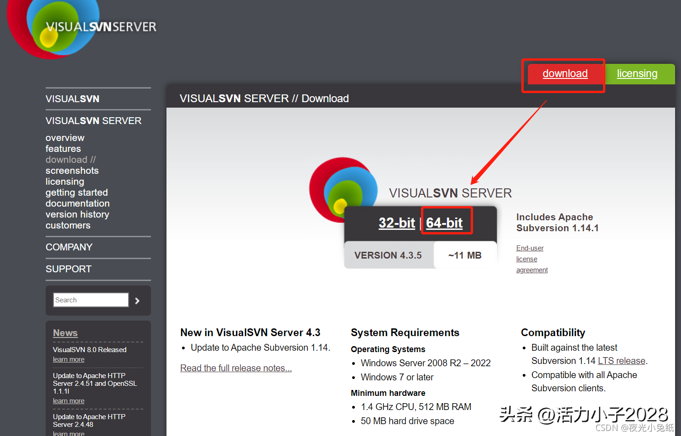
Task: Open the COMPANY sidebar section
Action: click(69, 247)
